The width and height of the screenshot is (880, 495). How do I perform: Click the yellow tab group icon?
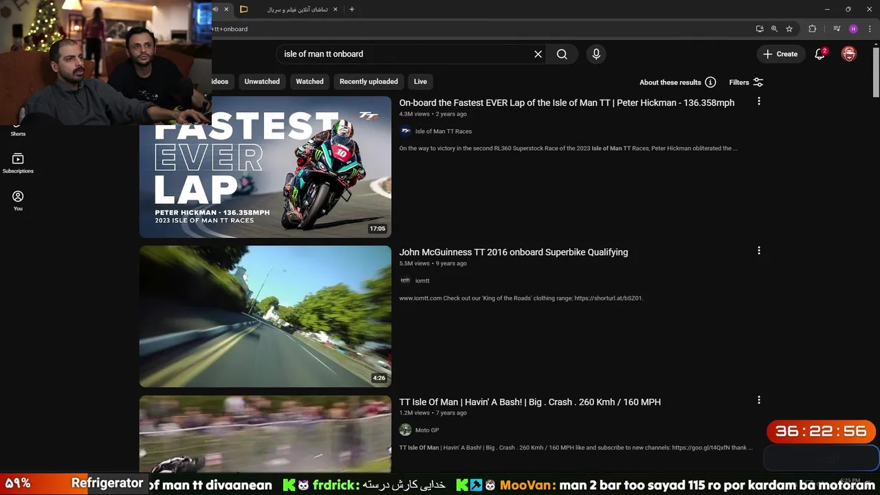(243, 10)
